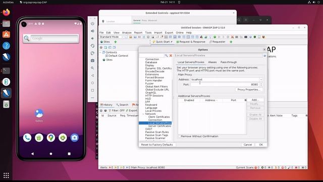Click the emulator zoom magnifier icon
Image resolution: width=323 pixels, height=182 pixels.
[92, 68]
